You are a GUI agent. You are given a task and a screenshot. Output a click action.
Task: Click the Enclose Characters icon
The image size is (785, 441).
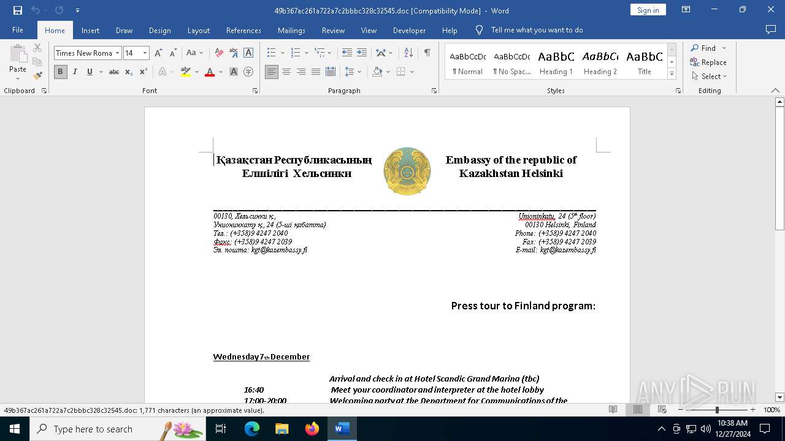(248, 72)
